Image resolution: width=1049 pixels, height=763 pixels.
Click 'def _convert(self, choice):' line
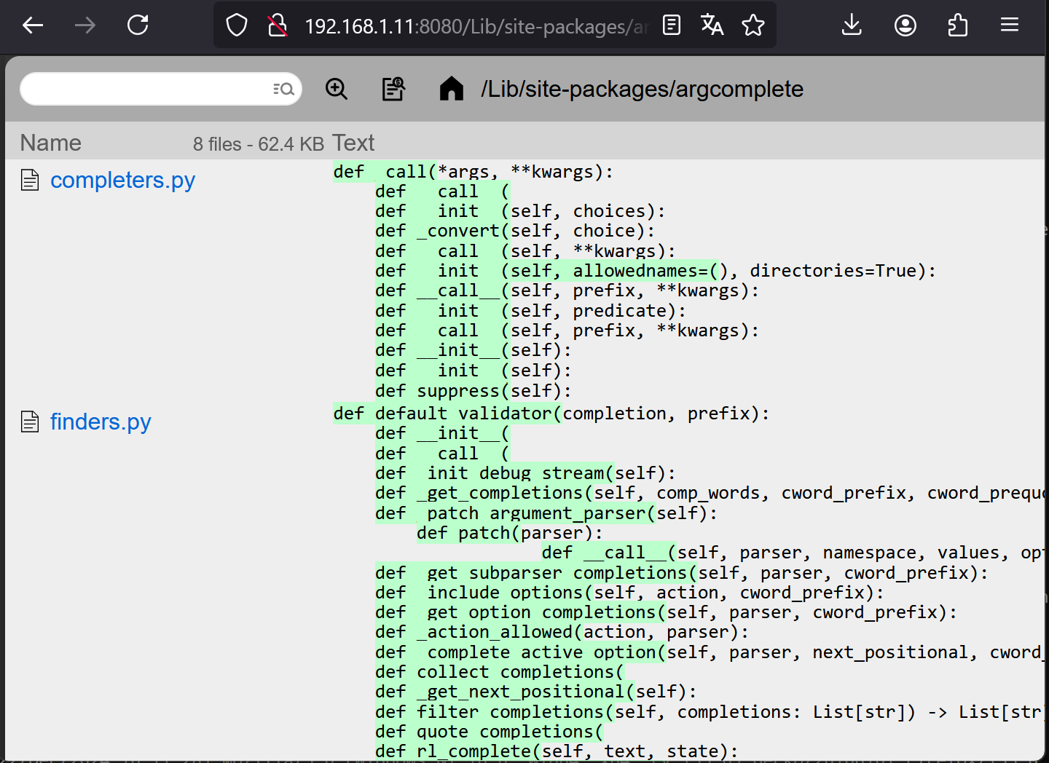(515, 231)
